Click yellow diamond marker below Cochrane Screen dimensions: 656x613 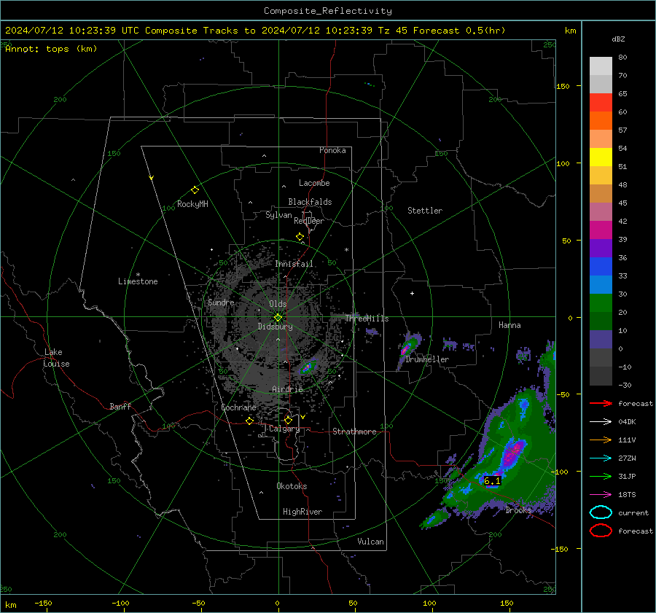[x=250, y=421]
